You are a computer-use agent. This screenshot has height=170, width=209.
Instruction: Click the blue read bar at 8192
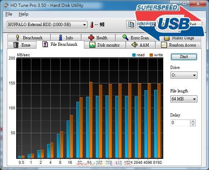click(x=156, y=124)
